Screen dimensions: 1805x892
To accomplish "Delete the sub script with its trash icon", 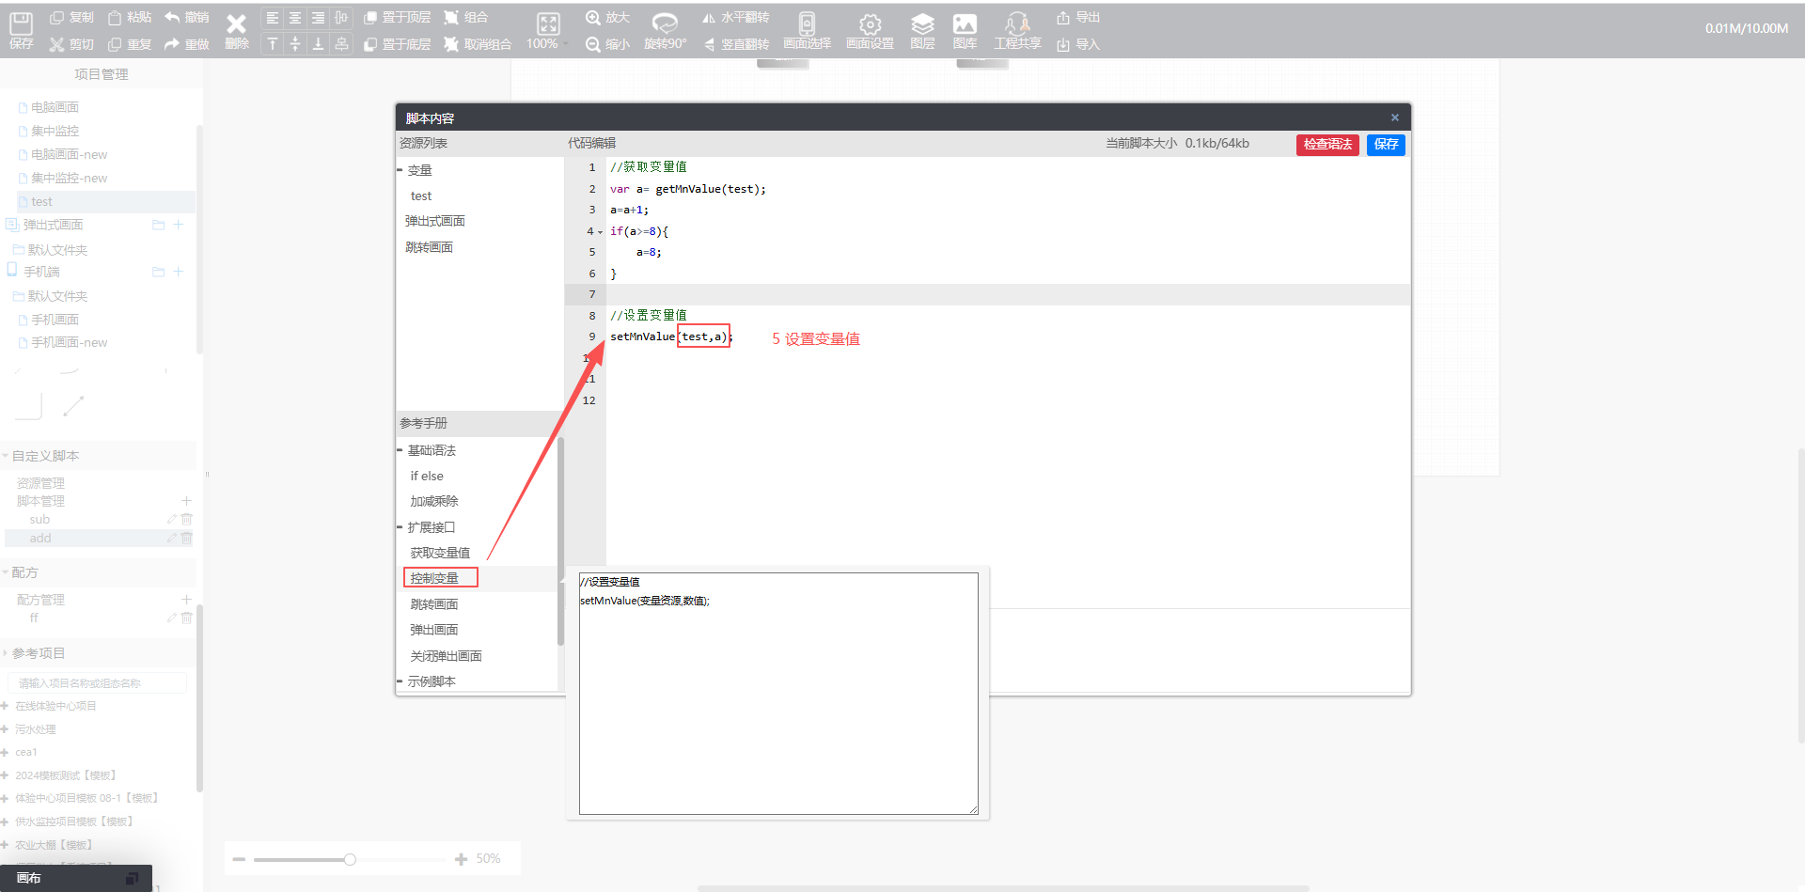I will pyautogui.click(x=187, y=519).
